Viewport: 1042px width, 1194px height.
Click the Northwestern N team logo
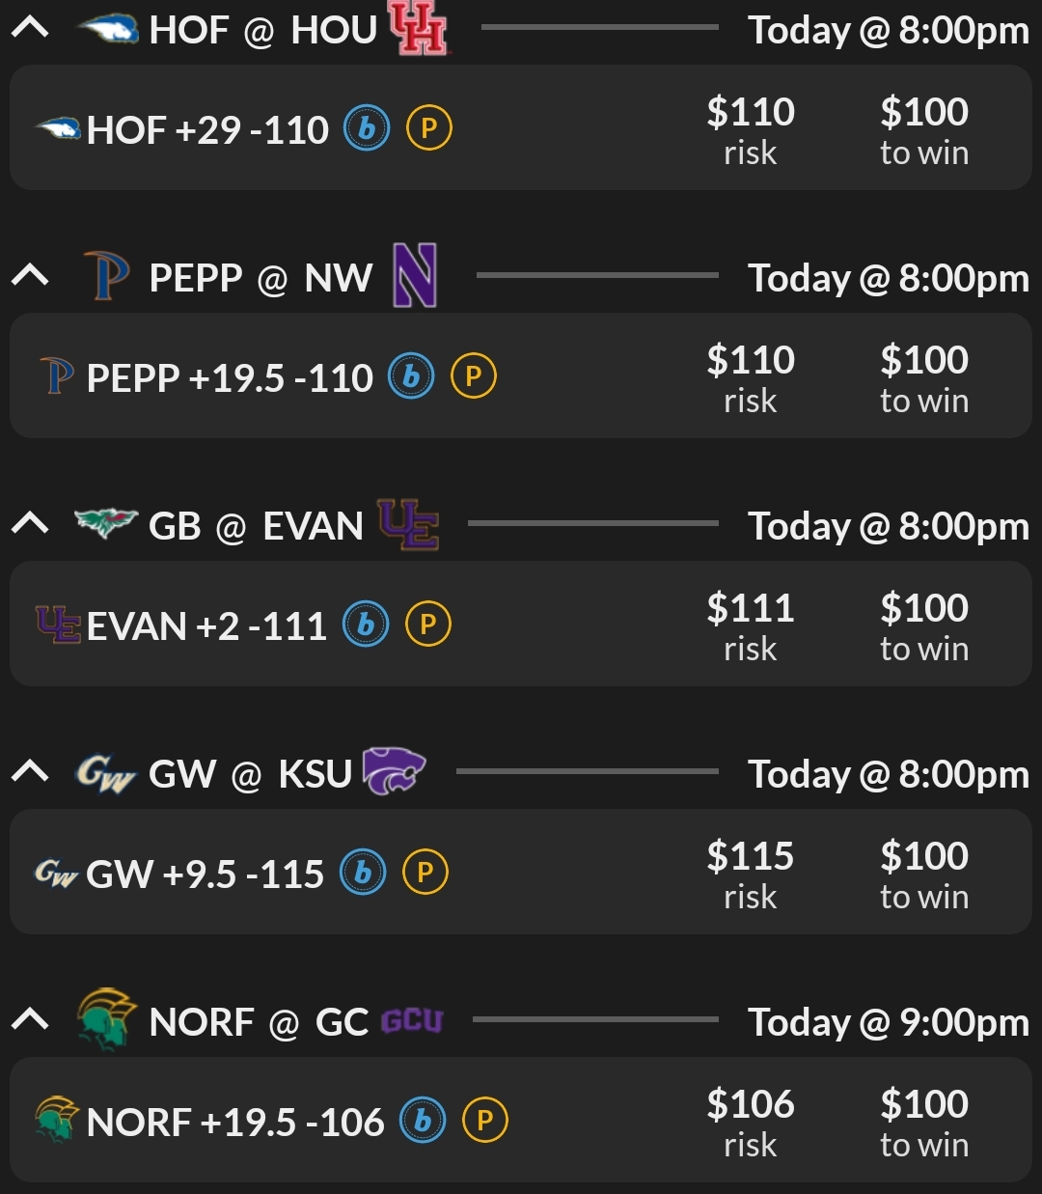click(x=415, y=276)
